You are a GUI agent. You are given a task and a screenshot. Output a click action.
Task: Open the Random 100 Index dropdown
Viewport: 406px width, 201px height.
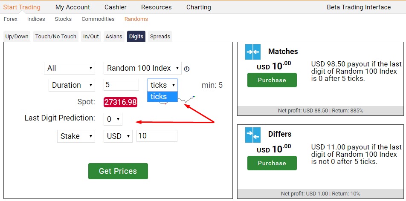click(143, 68)
